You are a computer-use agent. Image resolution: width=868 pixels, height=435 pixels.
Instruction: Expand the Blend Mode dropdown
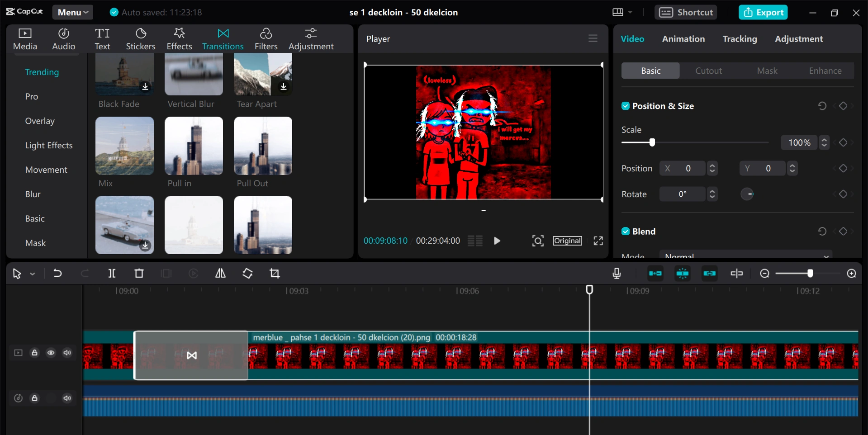745,255
